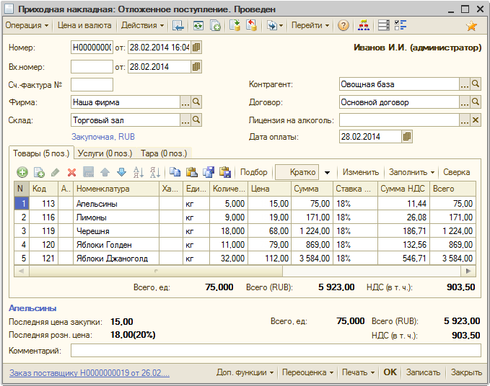Select the Яблоки Джаноголд cell

point(116,258)
